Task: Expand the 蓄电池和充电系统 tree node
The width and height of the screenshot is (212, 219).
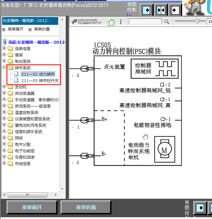Action: (4, 125)
